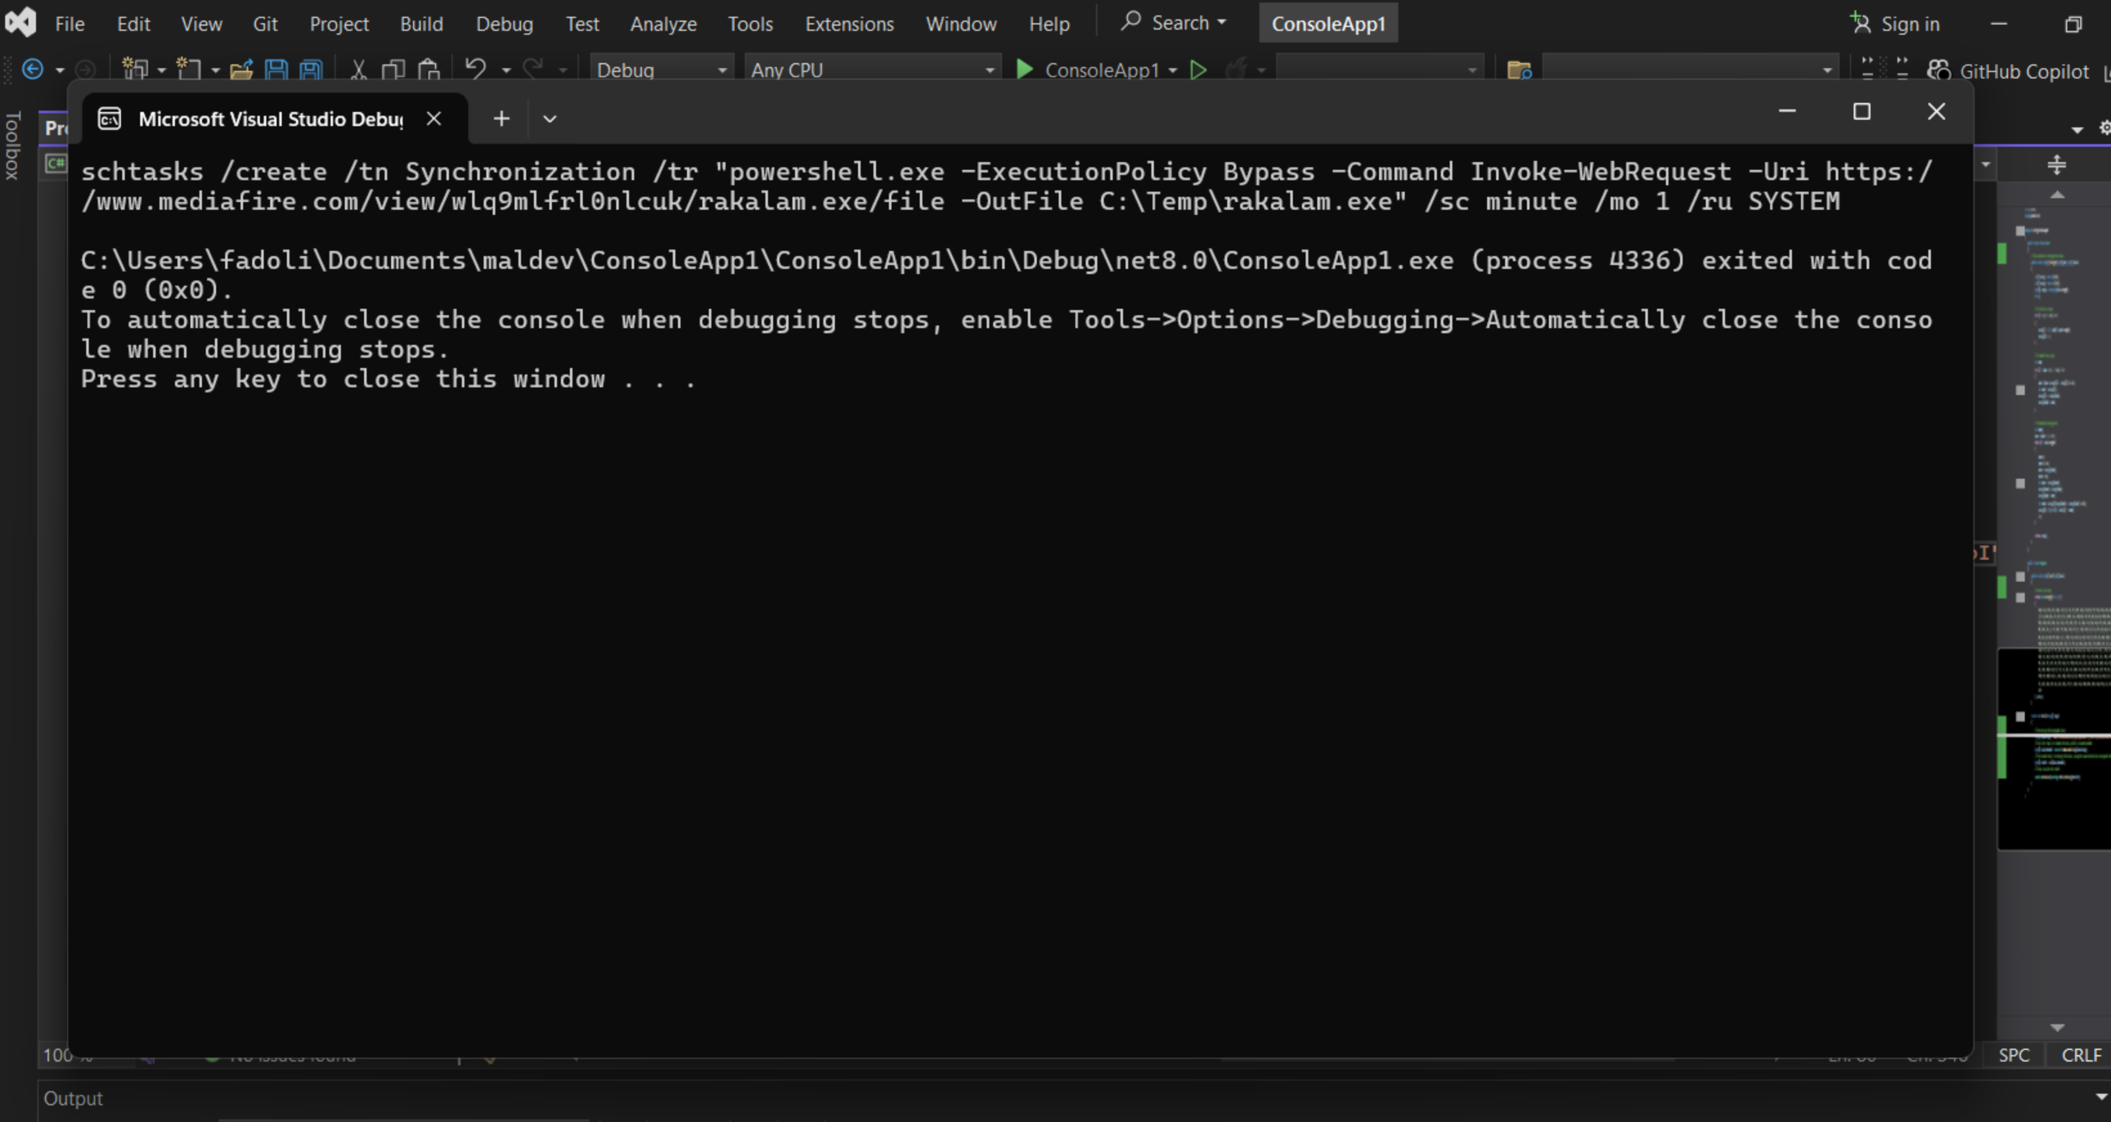Image resolution: width=2111 pixels, height=1122 pixels.
Task: Click the Save All toolbar icon
Action: point(311,69)
